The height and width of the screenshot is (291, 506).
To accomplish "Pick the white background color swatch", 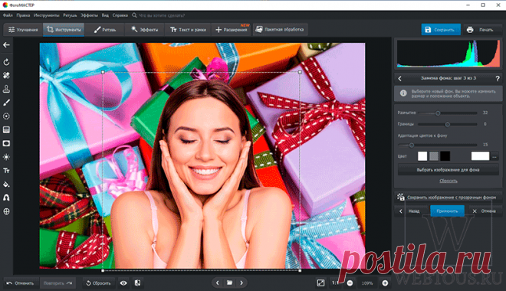I will pos(422,156).
